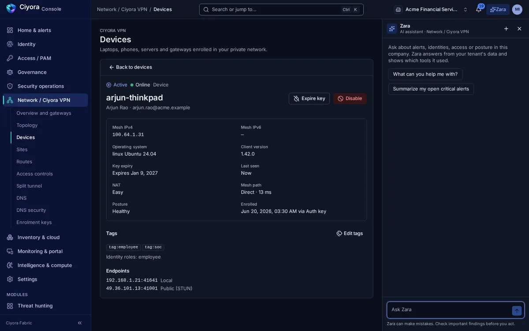Click Expire key button
Screen dimensions: 529x331
pyautogui.click(x=309, y=98)
